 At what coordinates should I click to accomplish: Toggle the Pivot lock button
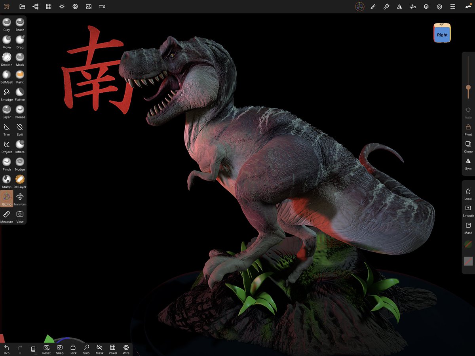(x=468, y=129)
